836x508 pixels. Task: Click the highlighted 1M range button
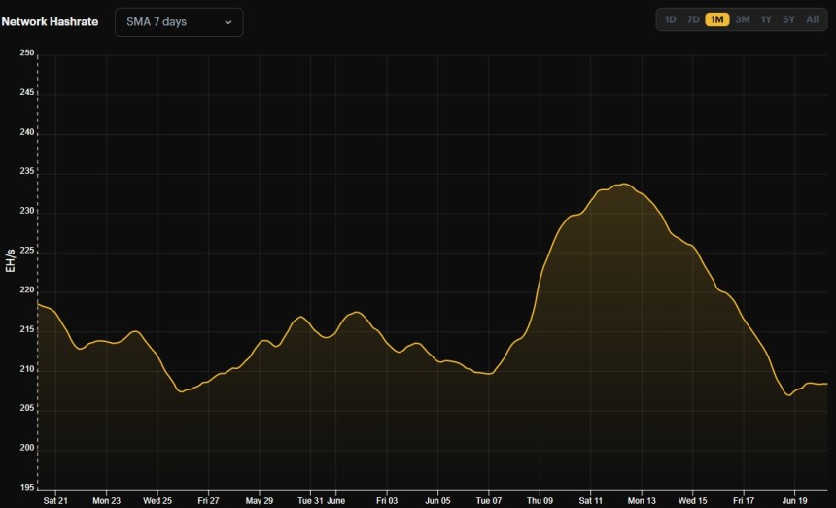click(x=717, y=19)
